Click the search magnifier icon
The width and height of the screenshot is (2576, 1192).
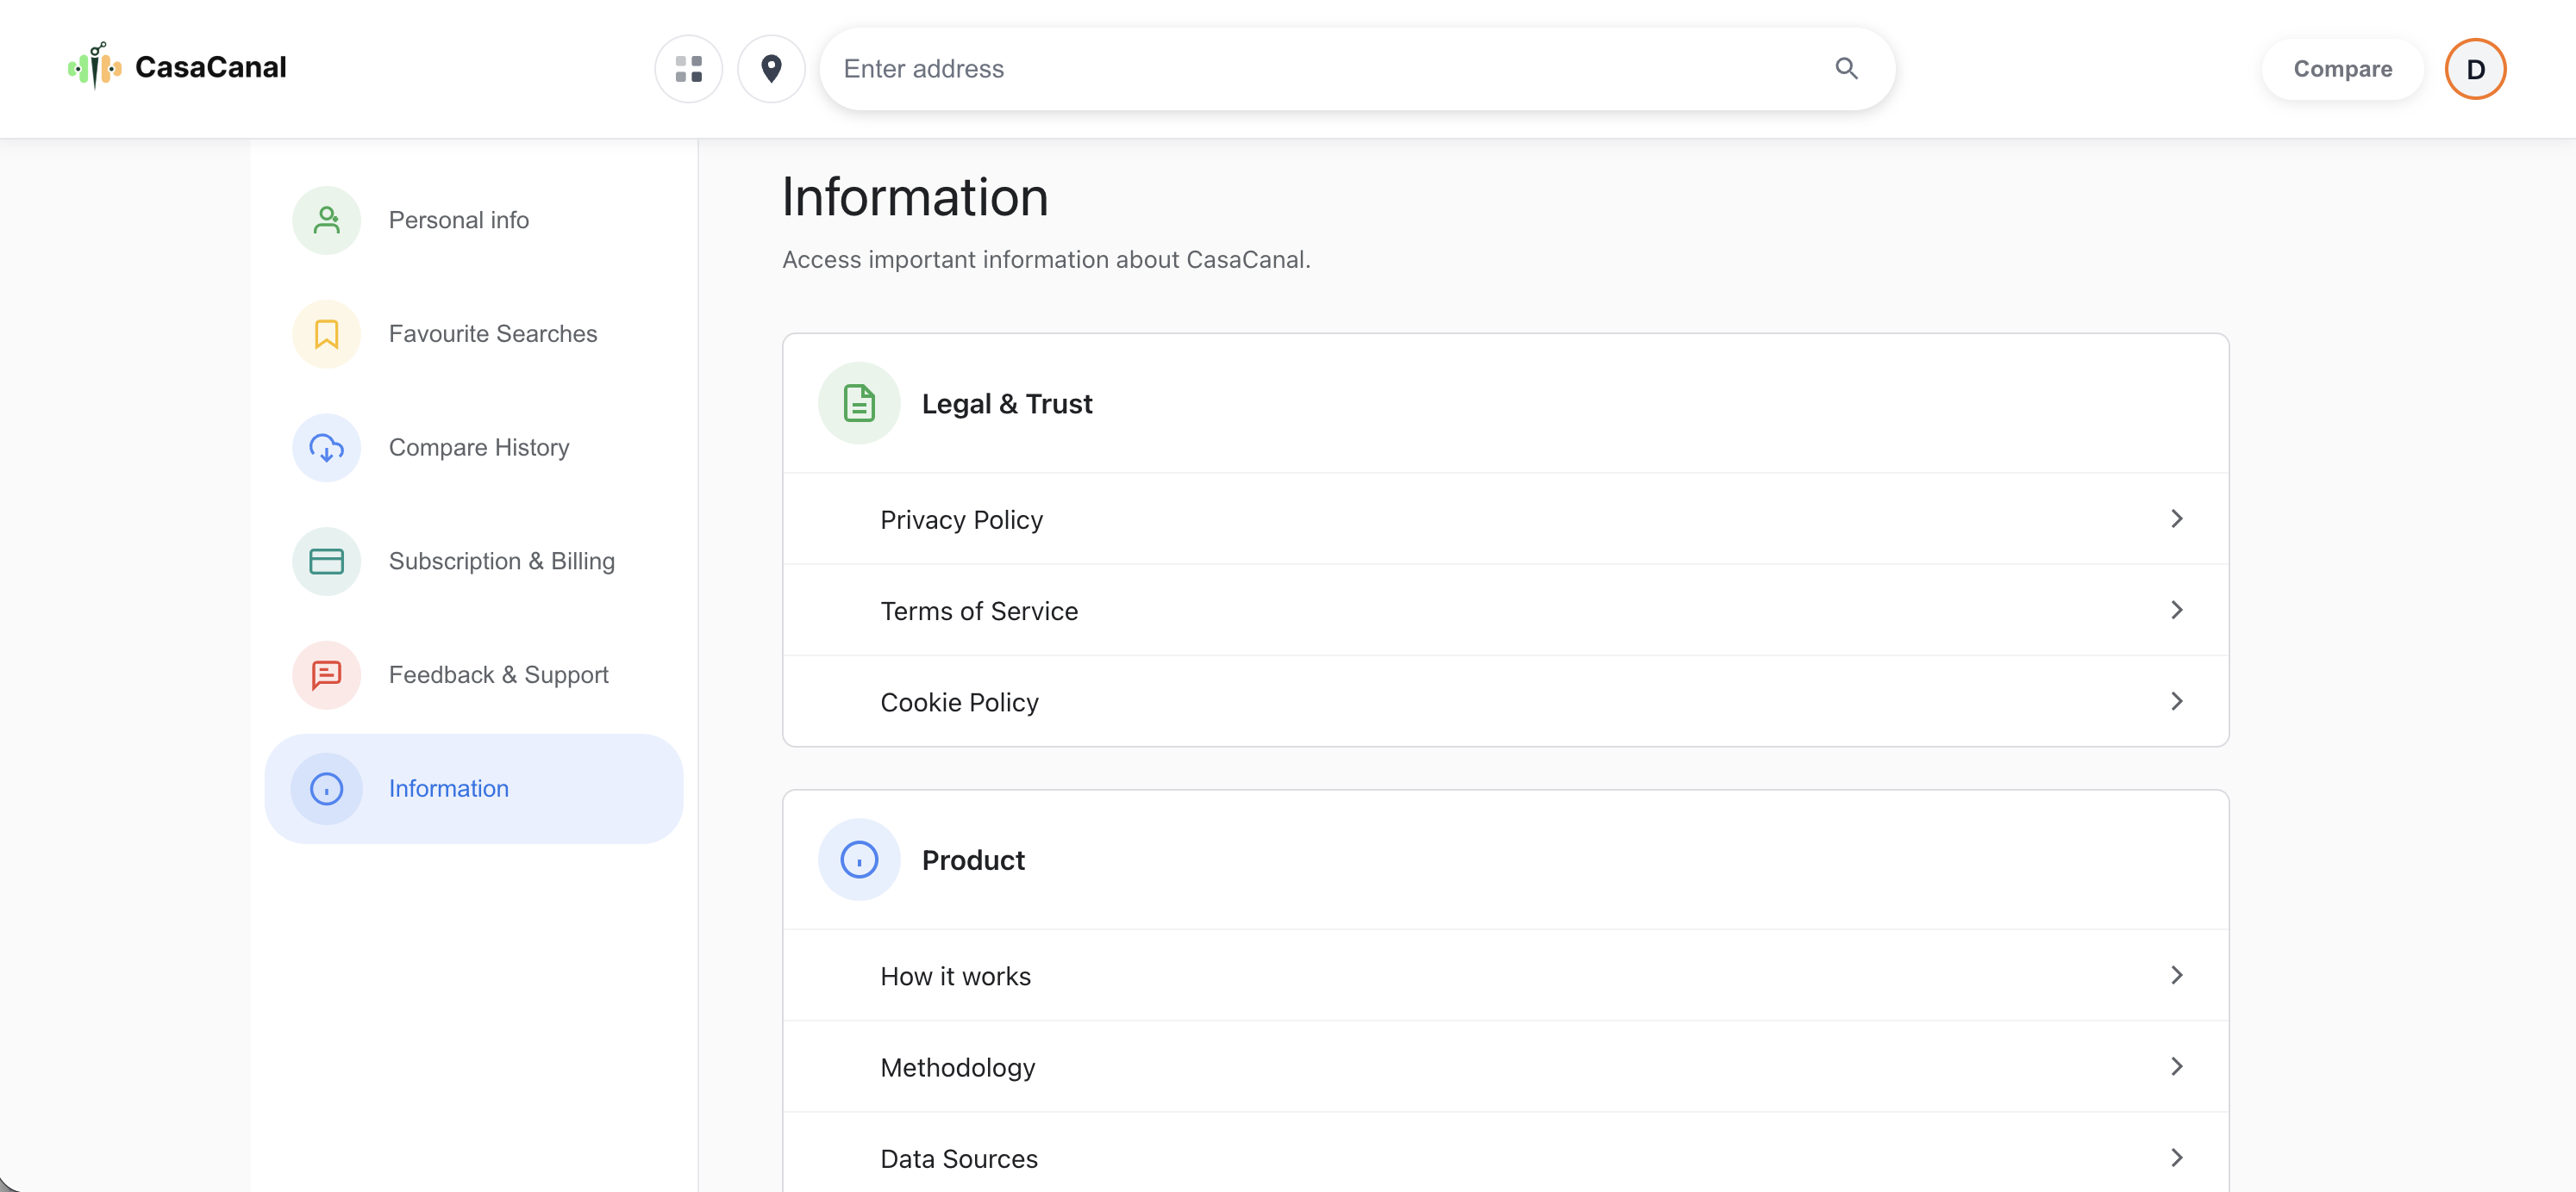(x=1846, y=69)
